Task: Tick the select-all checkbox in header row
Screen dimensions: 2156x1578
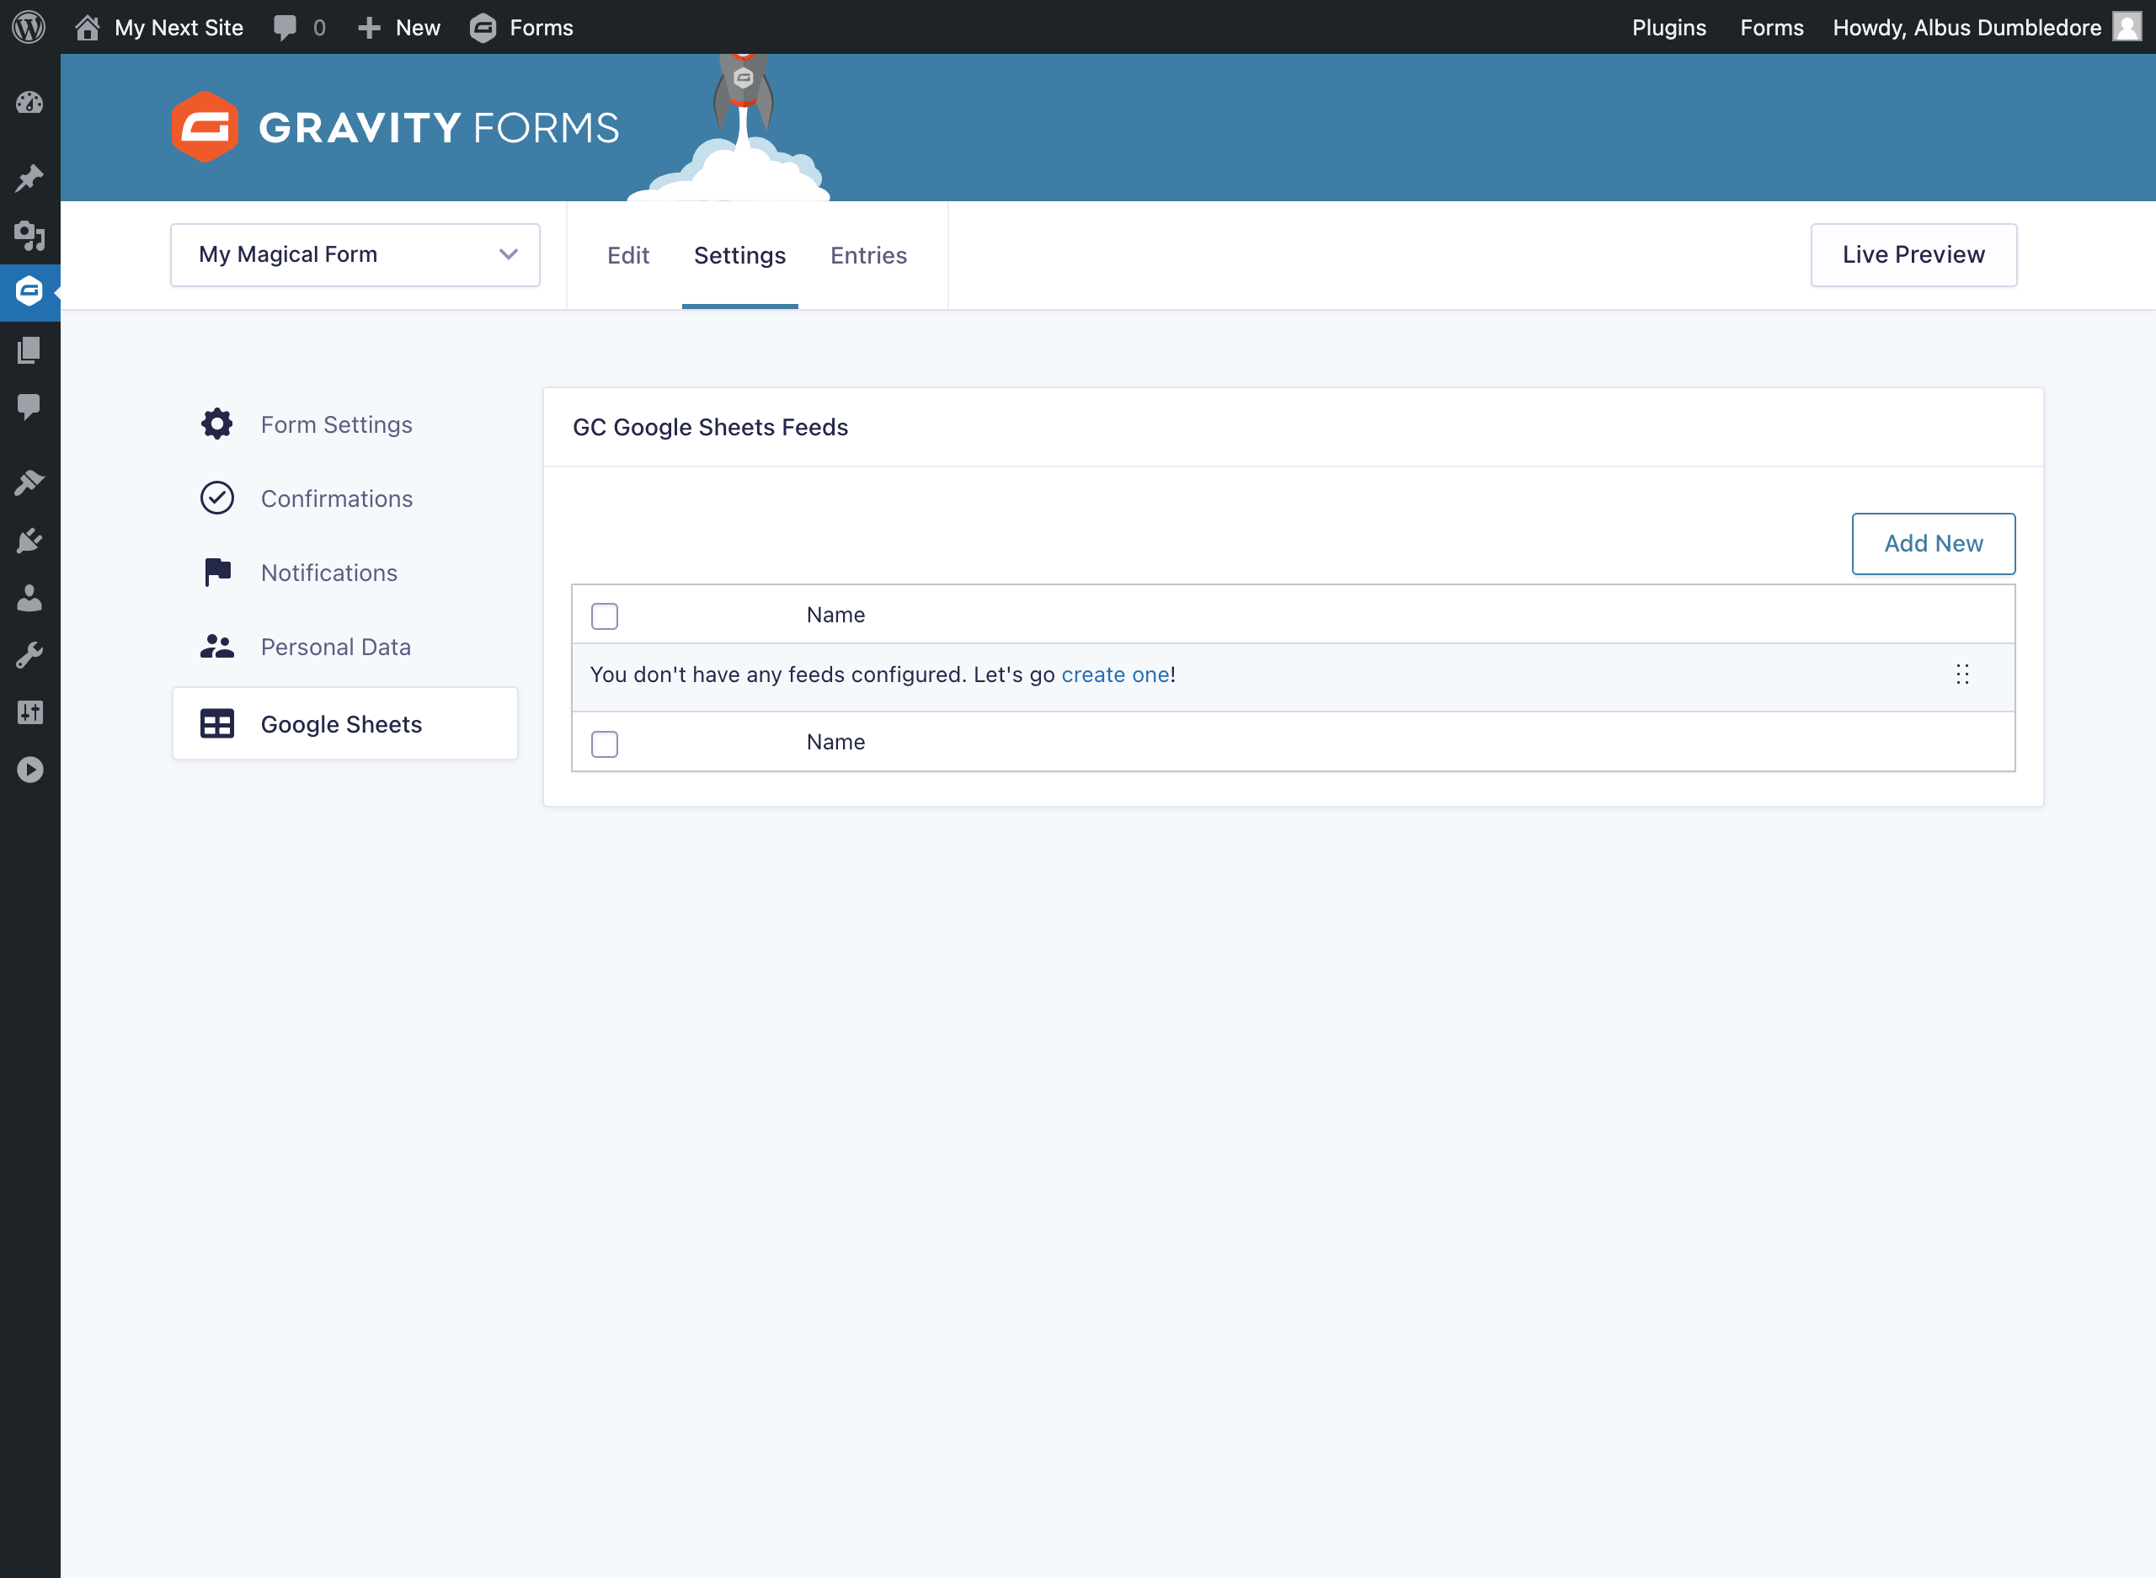Action: [x=605, y=616]
